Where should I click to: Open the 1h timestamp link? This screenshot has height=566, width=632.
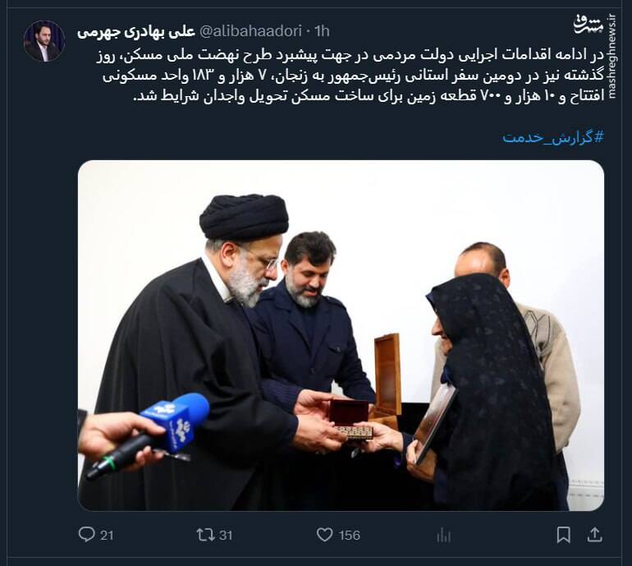[x=322, y=31]
